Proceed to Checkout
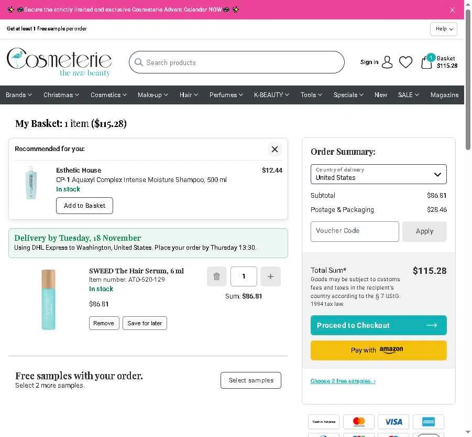Screen dimensions: 472x437 point(378,325)
